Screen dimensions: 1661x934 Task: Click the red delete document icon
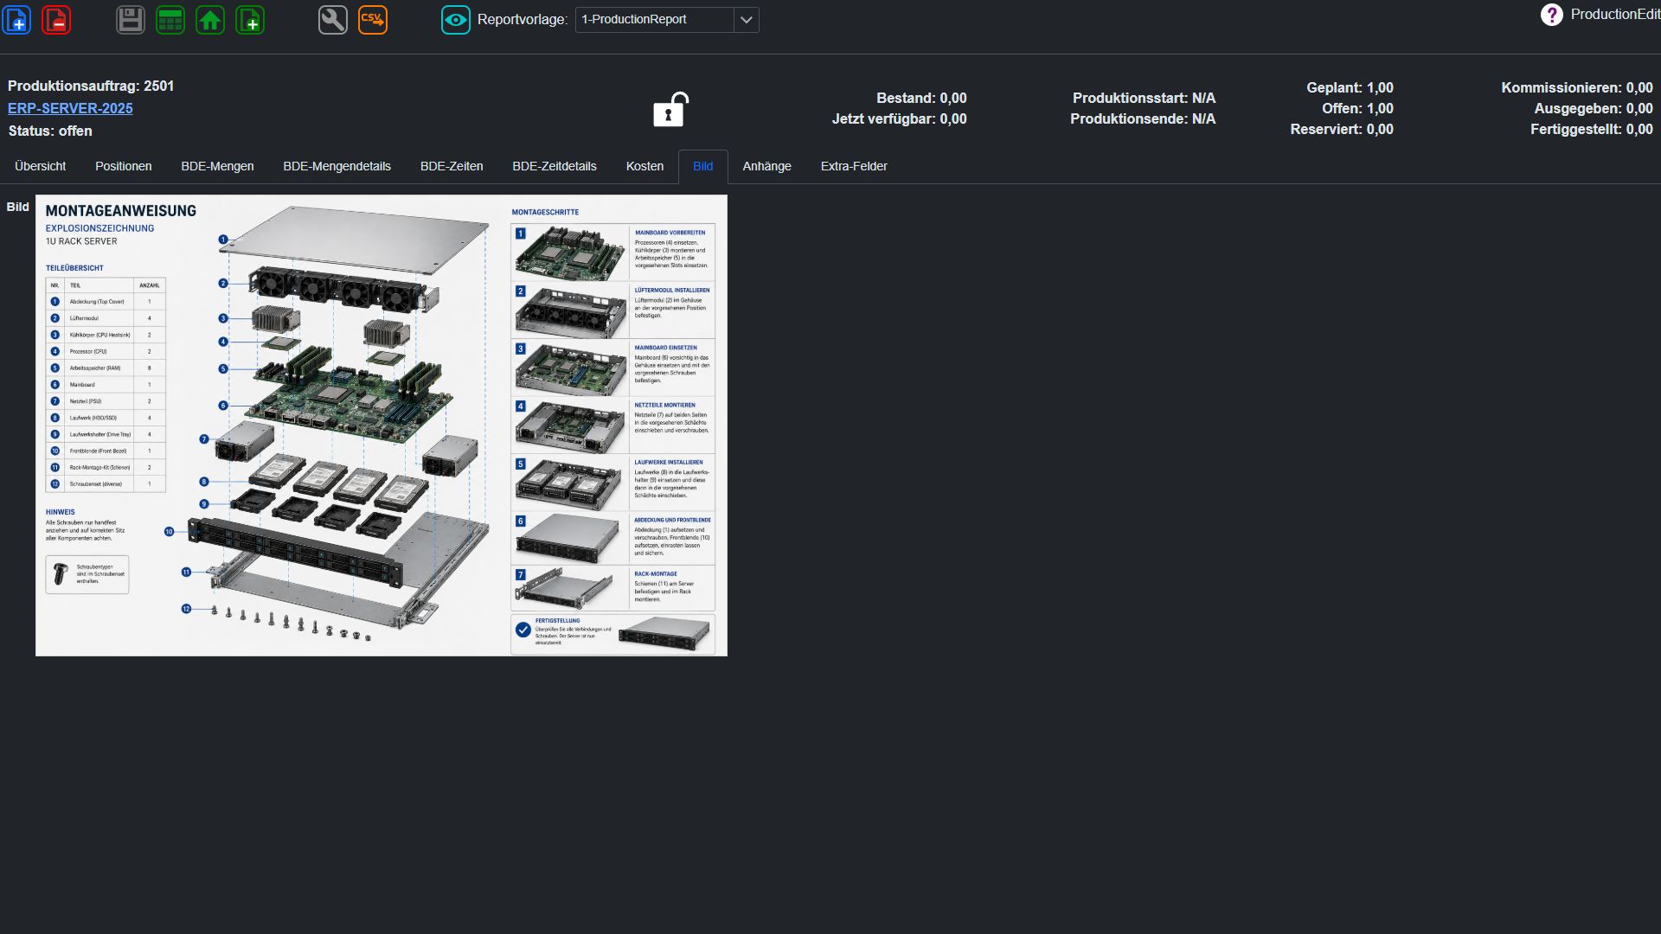(56, 19)
